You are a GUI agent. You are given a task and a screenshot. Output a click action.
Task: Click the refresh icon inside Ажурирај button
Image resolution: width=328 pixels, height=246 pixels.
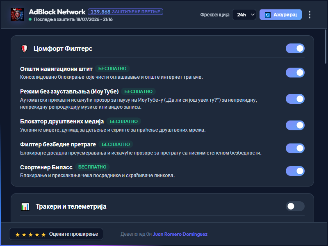268,15
